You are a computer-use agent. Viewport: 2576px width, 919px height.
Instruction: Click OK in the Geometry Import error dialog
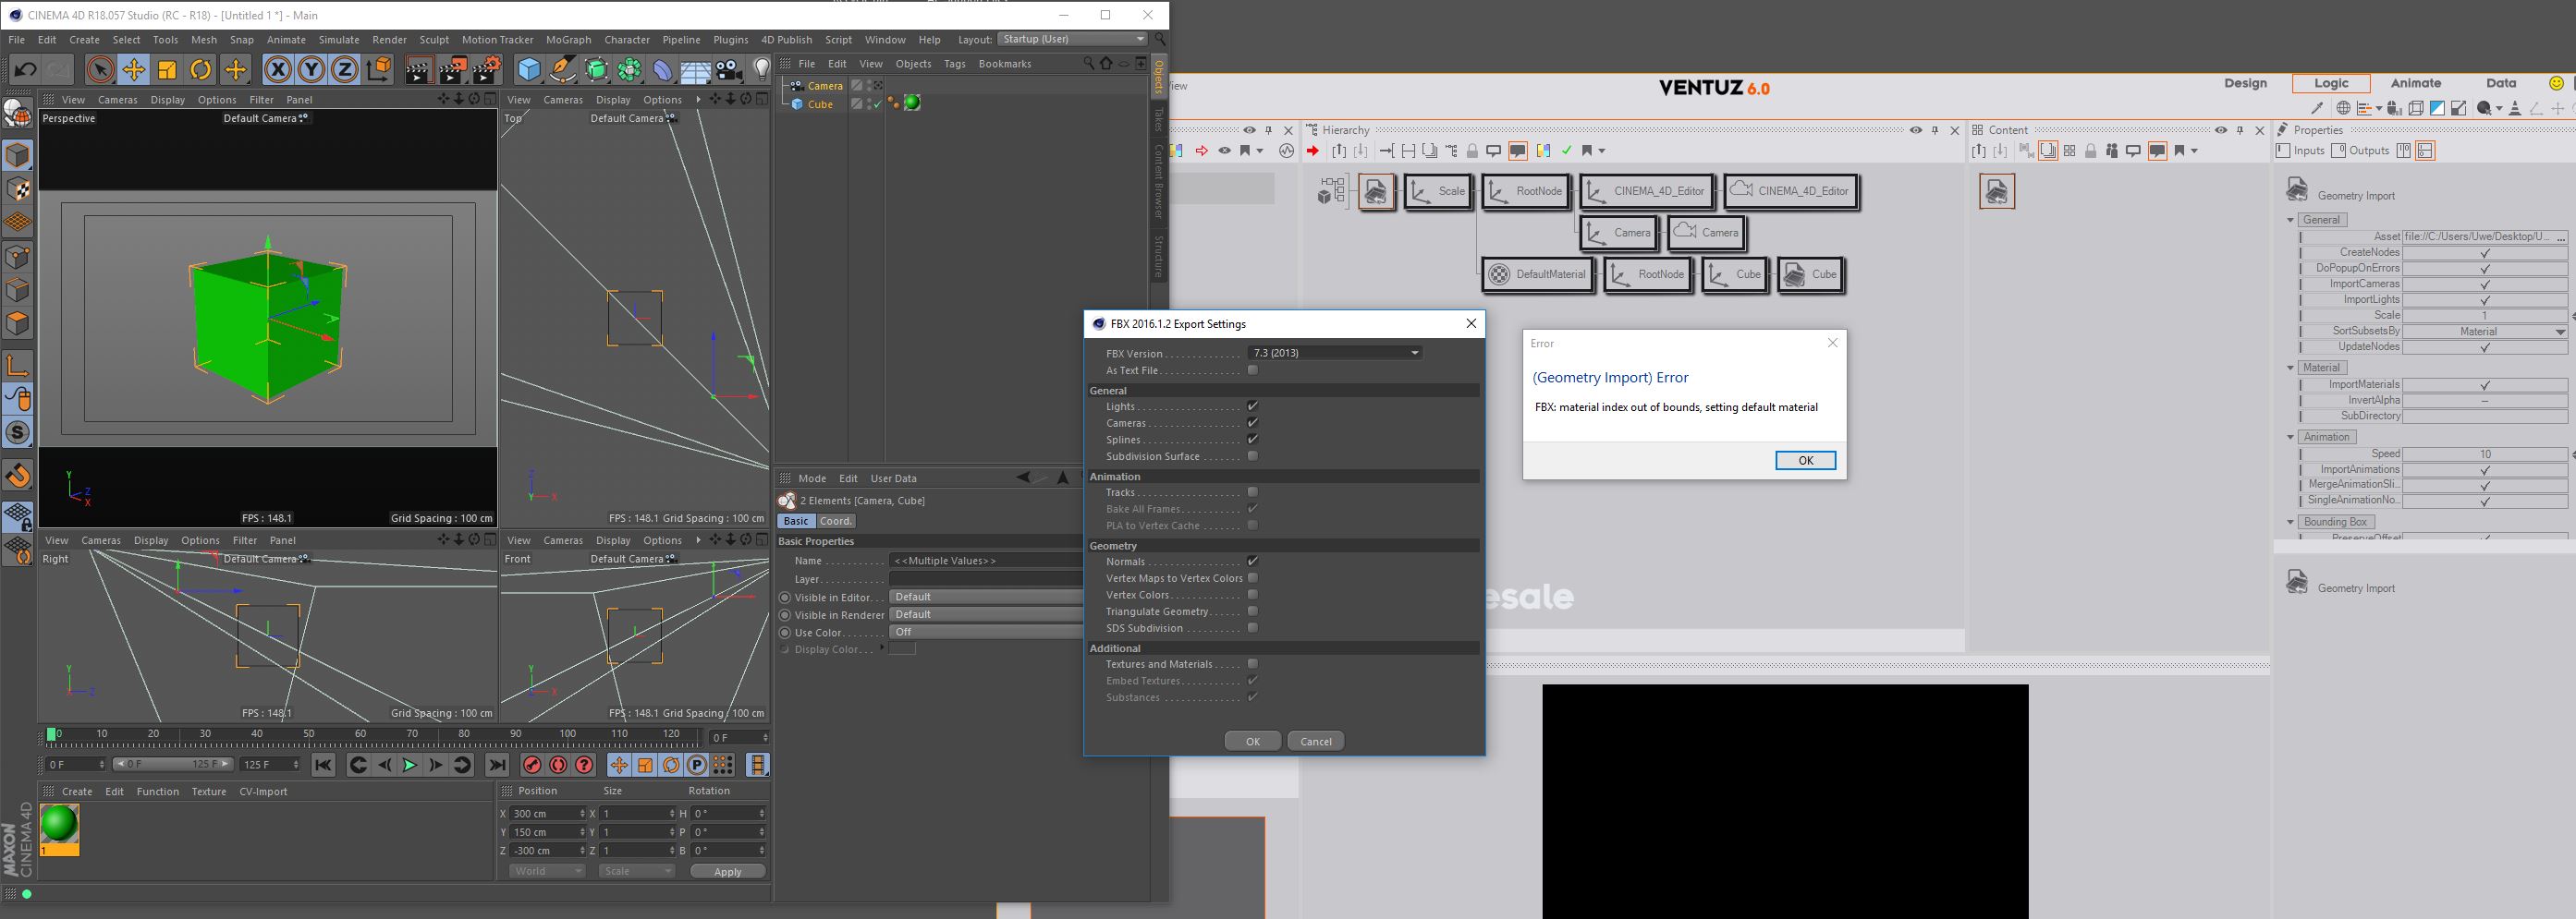1805,461
